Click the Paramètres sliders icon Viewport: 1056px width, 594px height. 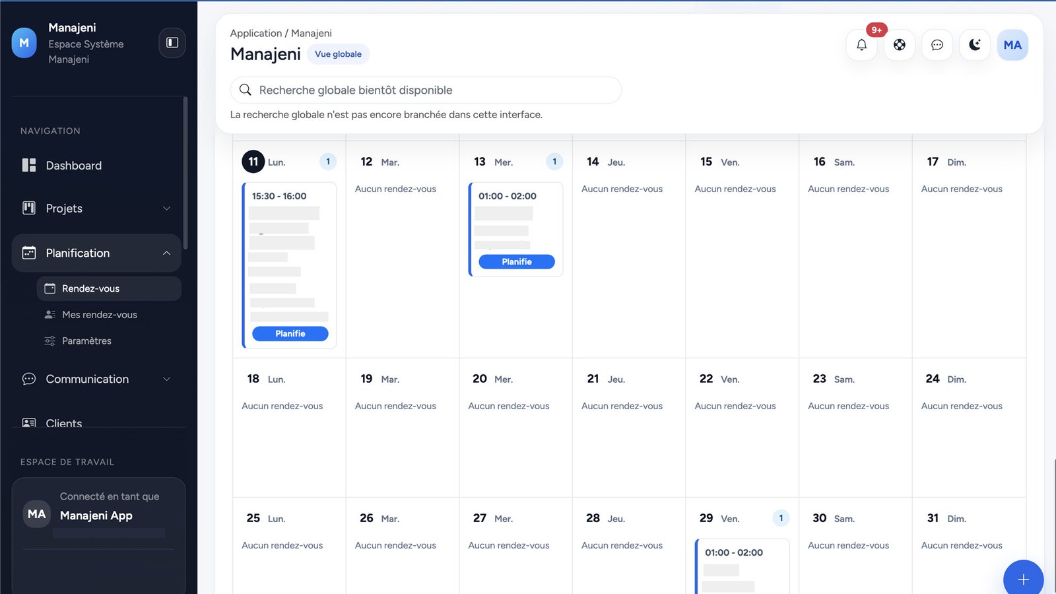(x=49, y=341)
